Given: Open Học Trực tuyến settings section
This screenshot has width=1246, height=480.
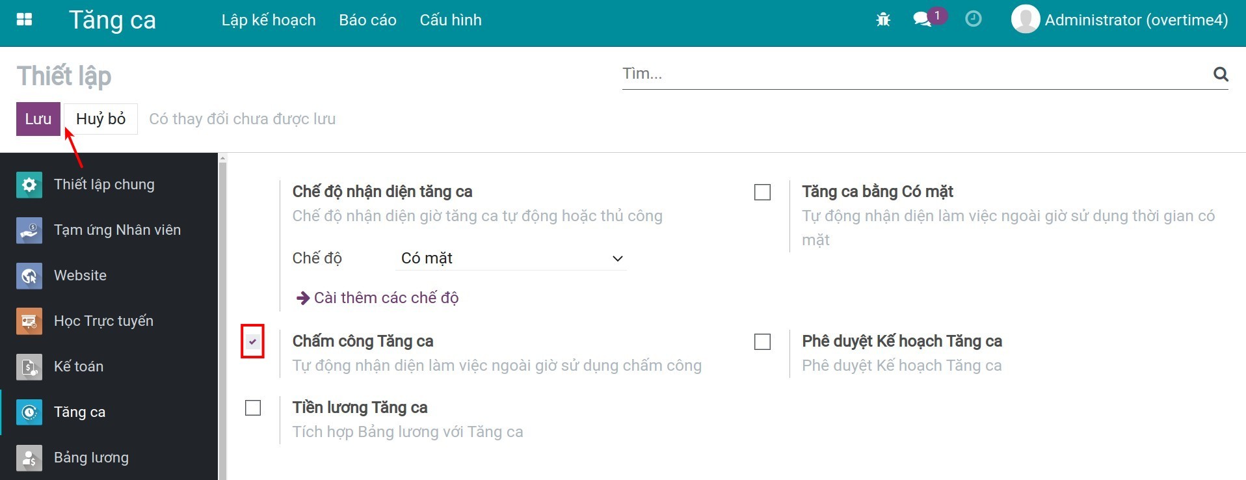Looking at the screenshot, I should 103,321.
